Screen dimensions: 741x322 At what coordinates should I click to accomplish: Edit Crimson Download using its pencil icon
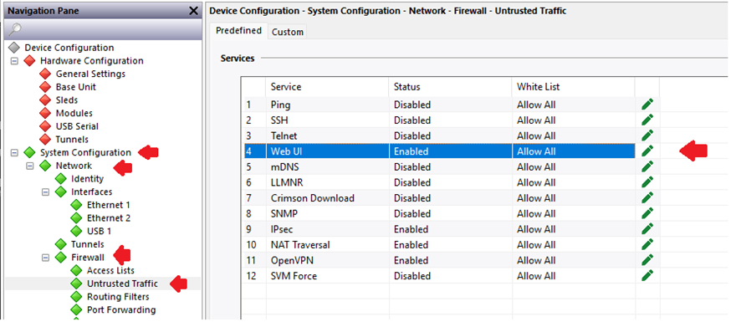point(647,198)
